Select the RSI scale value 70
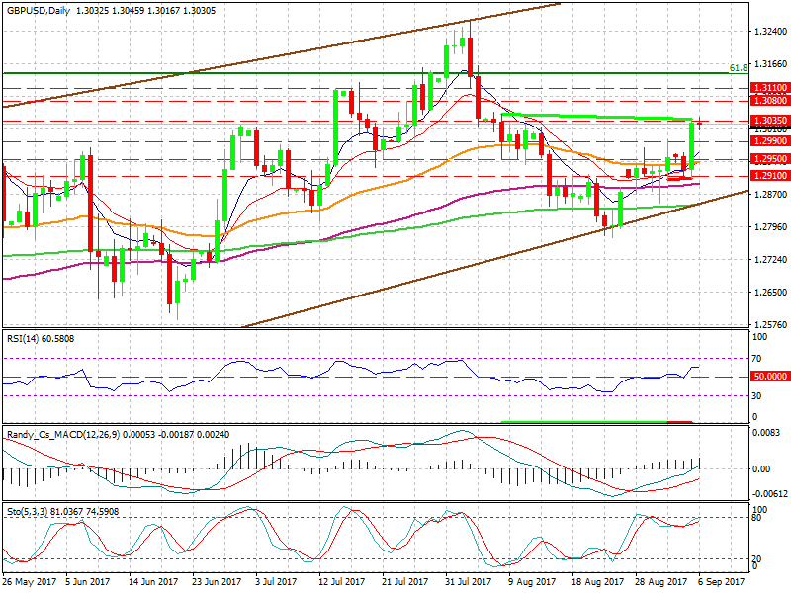This screenshot has width=791, height=593. point(756,359)
